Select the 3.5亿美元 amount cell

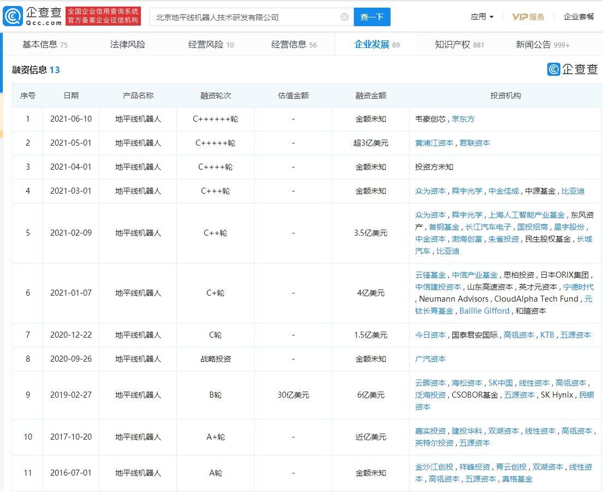pyautogui.click(x=371, y=233)
